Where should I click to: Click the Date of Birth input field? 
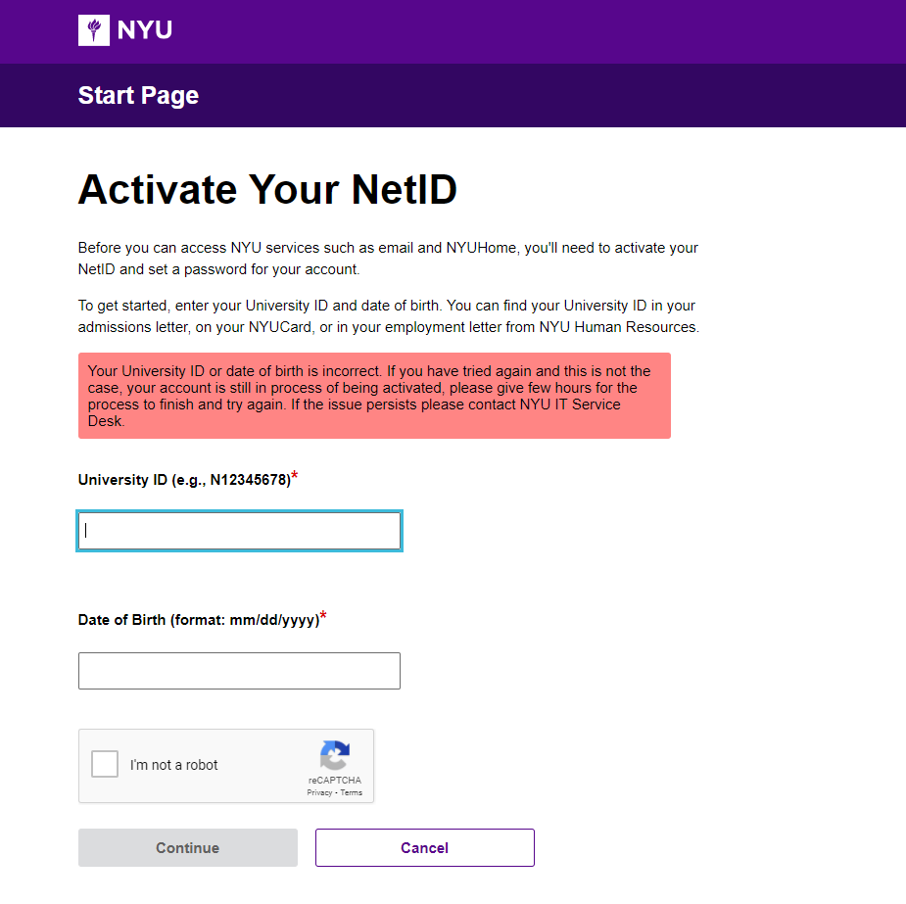pos(239,671)
